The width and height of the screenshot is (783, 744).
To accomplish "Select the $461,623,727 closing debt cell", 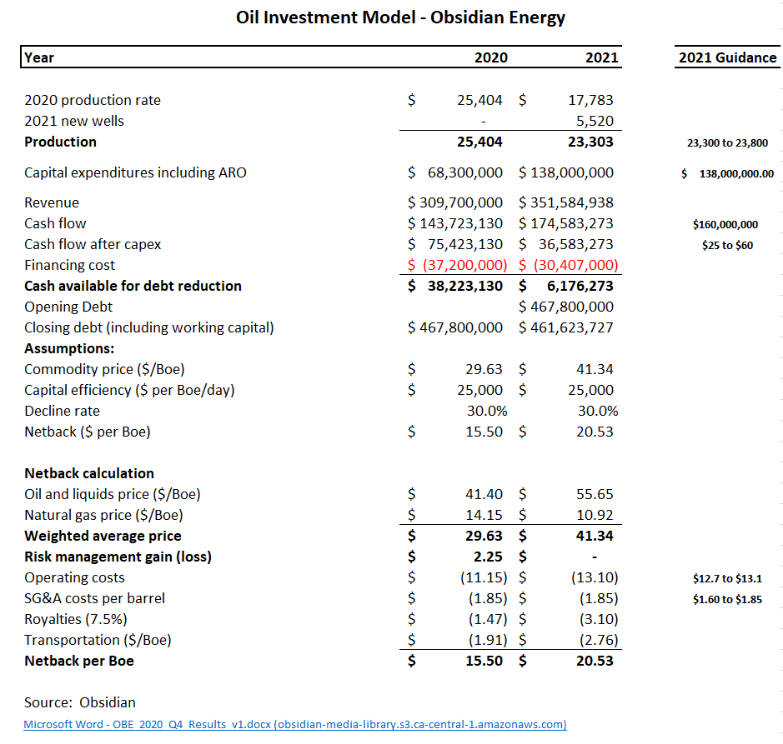I will [565, 327].
